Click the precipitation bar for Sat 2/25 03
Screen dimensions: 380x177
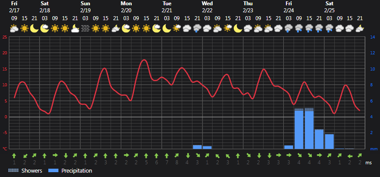tap(329, 141)
